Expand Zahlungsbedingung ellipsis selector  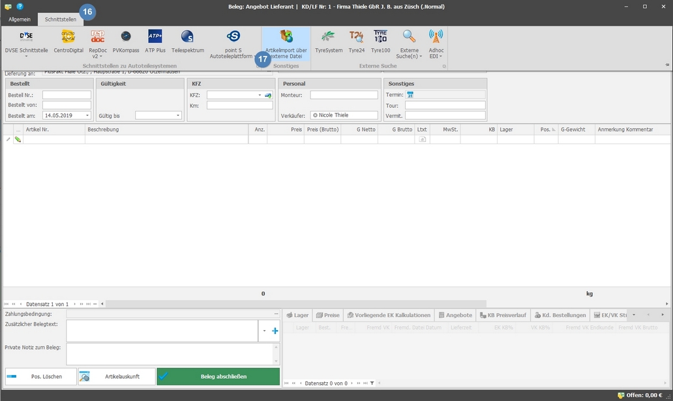tap(277, 314)
